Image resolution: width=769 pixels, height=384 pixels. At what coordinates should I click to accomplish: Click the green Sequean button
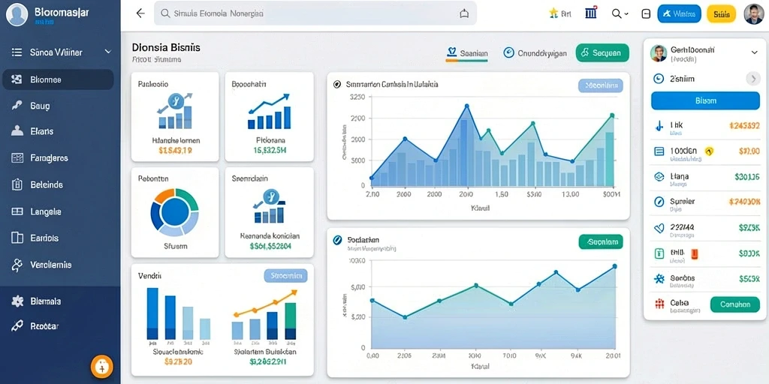[x=602, y=53]
